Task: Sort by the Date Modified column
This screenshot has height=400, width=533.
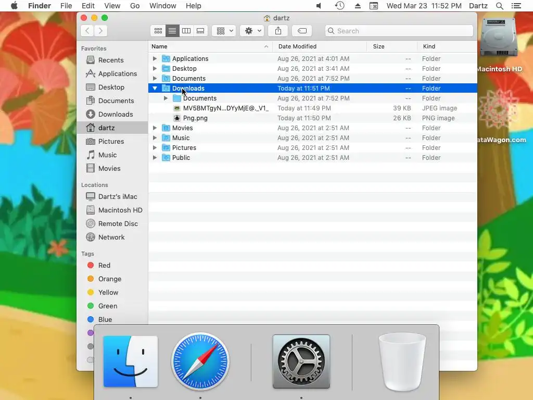Action: tap(320, 46)
